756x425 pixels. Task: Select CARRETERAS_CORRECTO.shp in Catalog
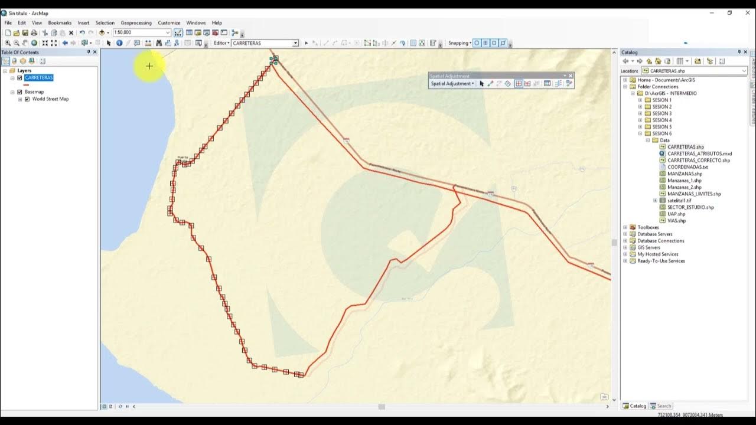[699, 161]
